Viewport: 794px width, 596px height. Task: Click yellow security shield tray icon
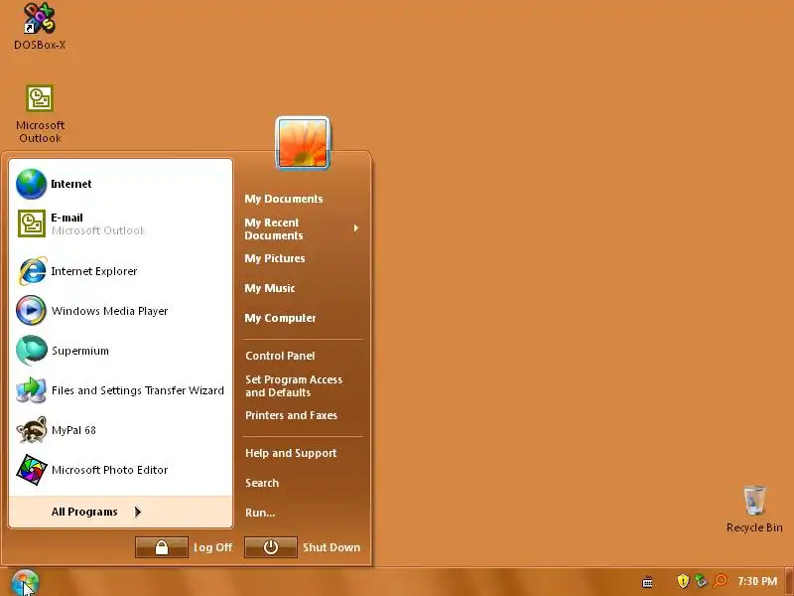pos(683,581)
